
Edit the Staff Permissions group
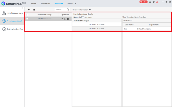tap(62, 19)
